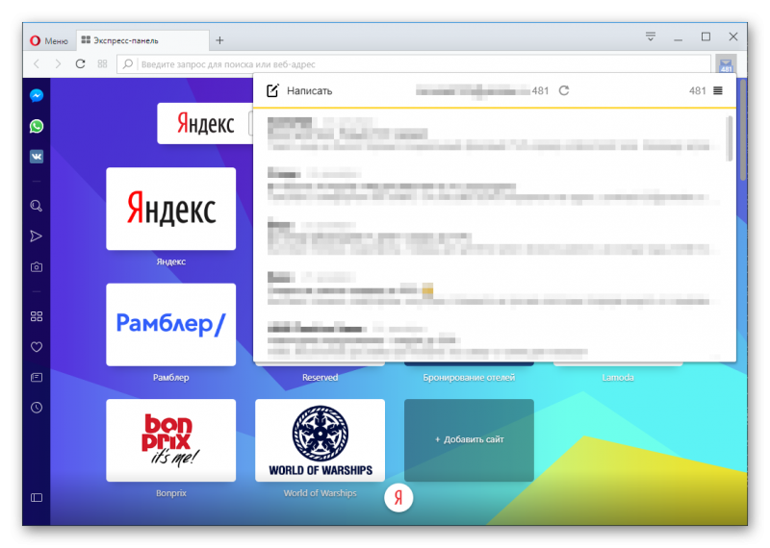Click the Yandex logo in search box
Screen dimensions: 770x548
[205, 123]
